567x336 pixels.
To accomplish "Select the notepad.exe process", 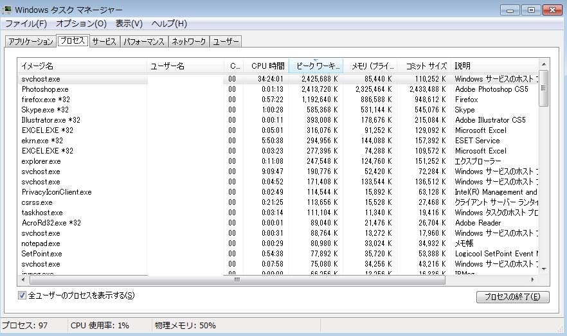I will [x=278, y=243].
